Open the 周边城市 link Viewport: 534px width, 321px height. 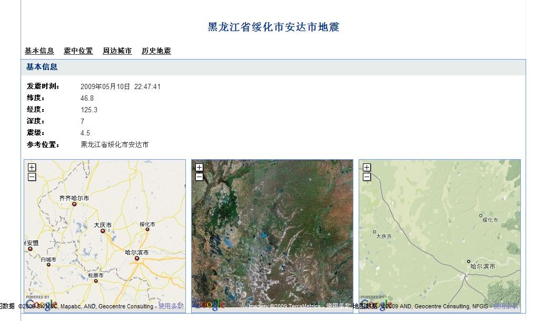tap(116, 51)
